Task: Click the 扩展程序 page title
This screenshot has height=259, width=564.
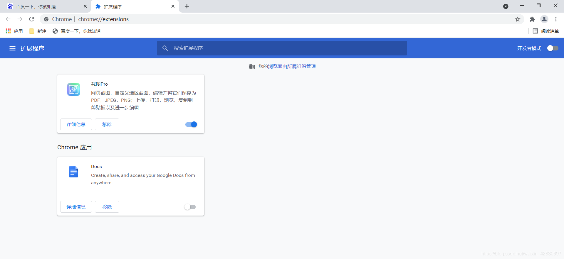Action: pyautogui.click(x=32, y=48)
